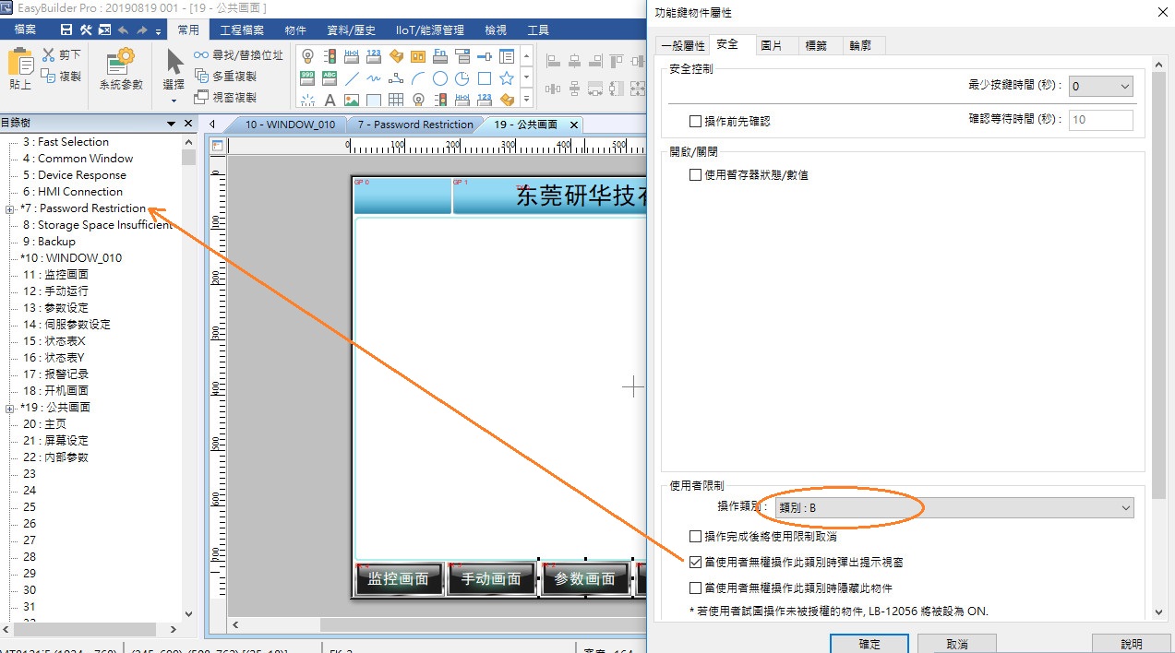The image size is (1175, 653).
Task: Click the save icon in title bar
Action: pos(66,30)
